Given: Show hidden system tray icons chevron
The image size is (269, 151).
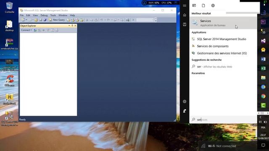Looking at the screenshot, I should 261,117.
